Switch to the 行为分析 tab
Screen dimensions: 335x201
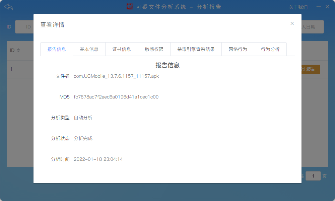pos(270,49)
